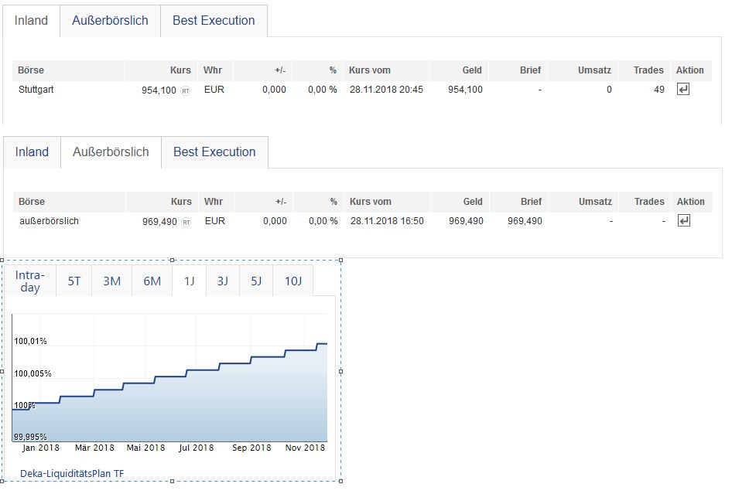Open the Außerbörslich tab above the Stuttgart table

click(110, 21)
